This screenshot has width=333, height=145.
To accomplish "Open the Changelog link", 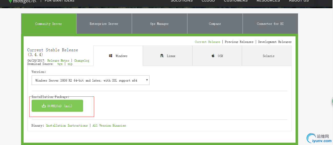I will (x=82, y=61).
